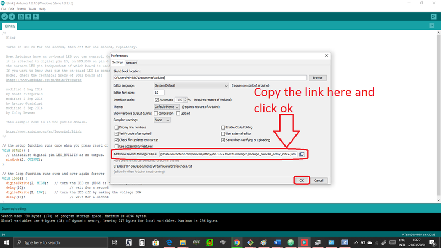The height and width of the screenshot is (248, 441).
Task: Select the Settings tab in Preferences
Action: [x=117, y=62]
